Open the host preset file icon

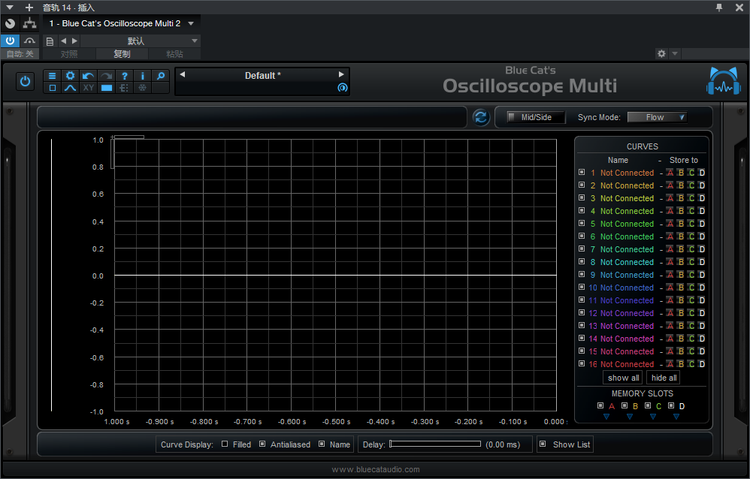[x=50, y=41]
